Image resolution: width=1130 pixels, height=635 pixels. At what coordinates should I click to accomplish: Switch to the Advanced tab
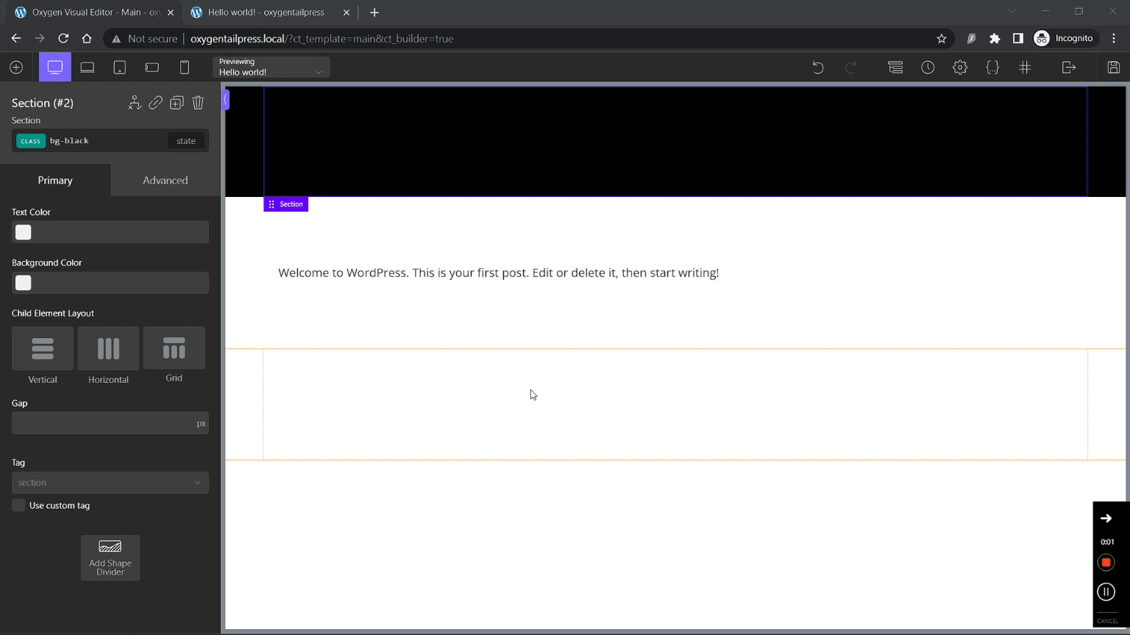[x=166, y=180]
